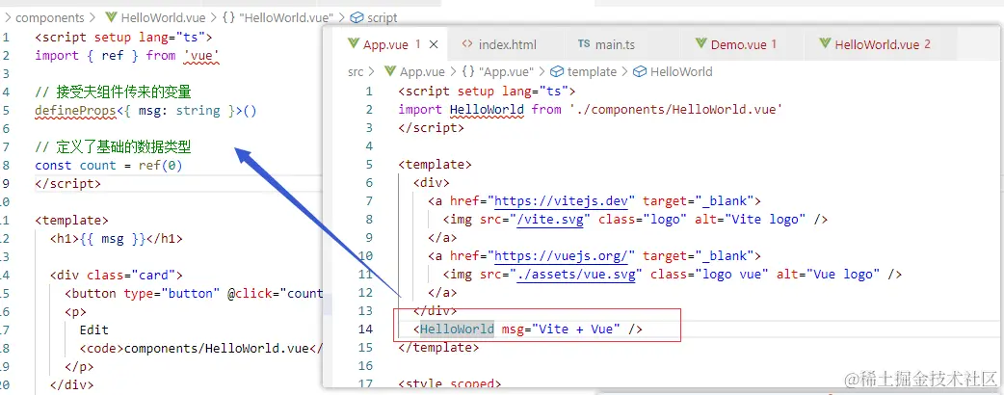Click HTML icon on index.html tab
The height and width of the screenshot is (395, 1004).
tap(467, 43)
